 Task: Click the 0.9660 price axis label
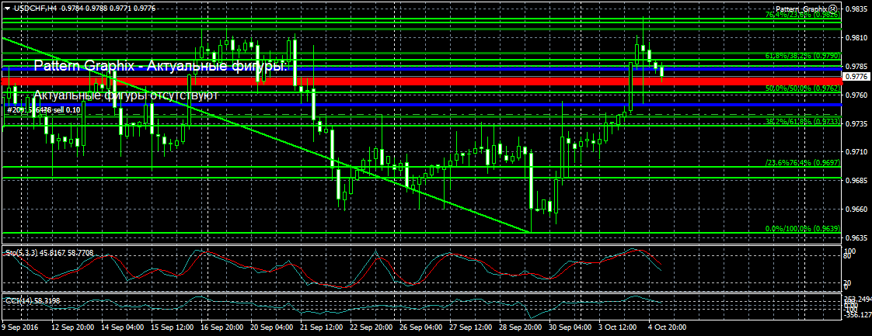point(857,209)
